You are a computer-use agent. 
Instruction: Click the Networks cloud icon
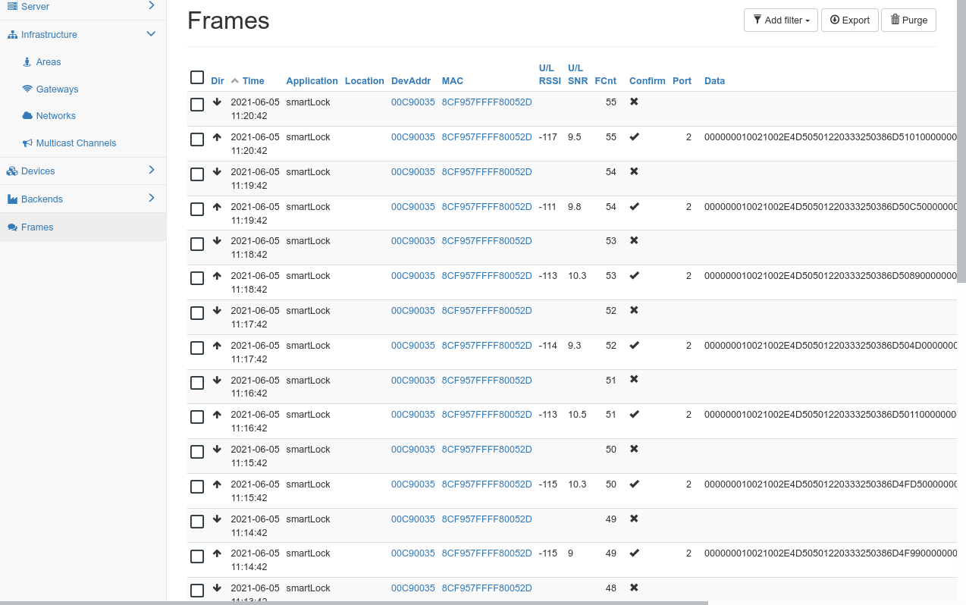tap(27, 116)
